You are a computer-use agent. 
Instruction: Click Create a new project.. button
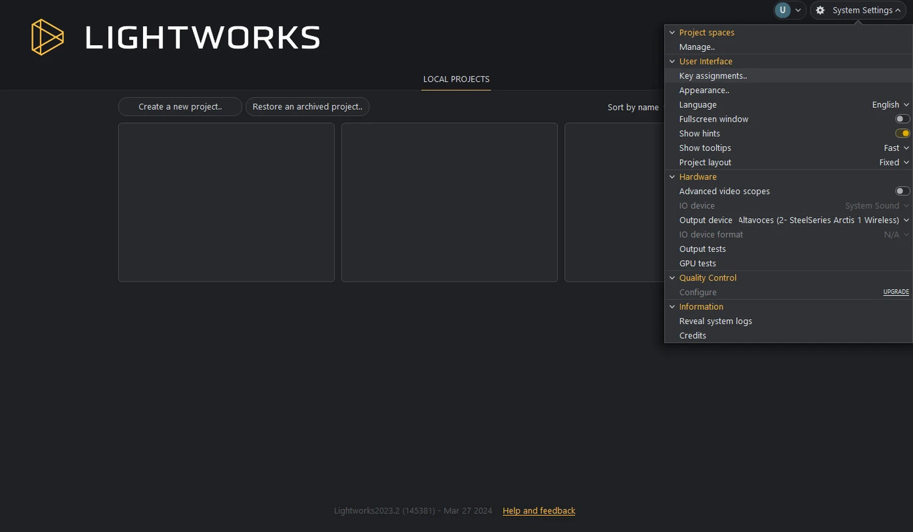pos(180,106)
